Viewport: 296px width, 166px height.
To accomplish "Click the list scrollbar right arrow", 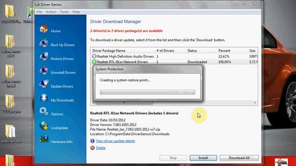I will click(x=255, y=102).
